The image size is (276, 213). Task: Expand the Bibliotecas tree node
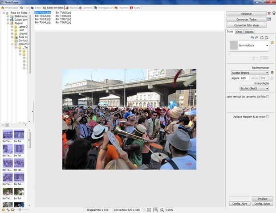(x=8, y=16)
